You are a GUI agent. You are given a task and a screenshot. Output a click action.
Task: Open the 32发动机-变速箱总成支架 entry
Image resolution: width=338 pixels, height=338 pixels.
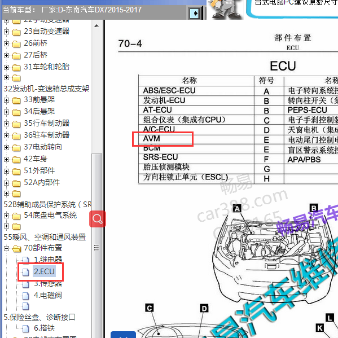pos(46,89)
